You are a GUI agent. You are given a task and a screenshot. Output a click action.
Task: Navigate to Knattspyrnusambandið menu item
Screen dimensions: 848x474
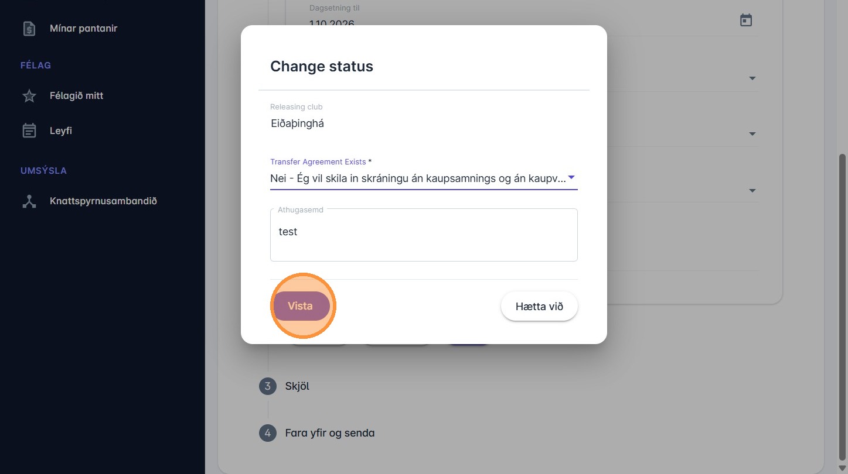103,201
